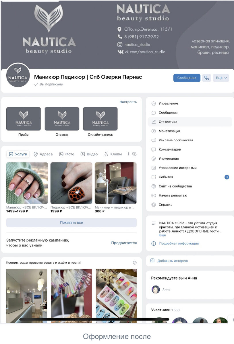This screenshot has width=234, height=344.
Task: Click the Упоминания at-sign icon
Action: pyautogui.click(x=154, y=159)
